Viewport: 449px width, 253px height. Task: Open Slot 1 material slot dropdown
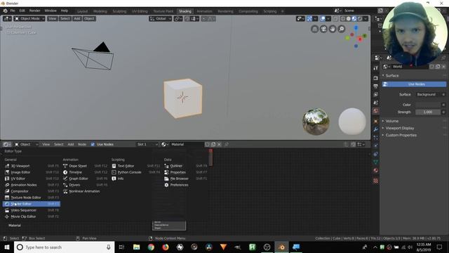[147, 144]
